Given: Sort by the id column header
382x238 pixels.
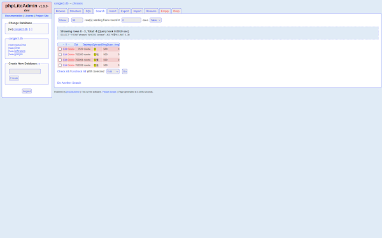Looking at the screenshot, I should (x=76, y=44).
